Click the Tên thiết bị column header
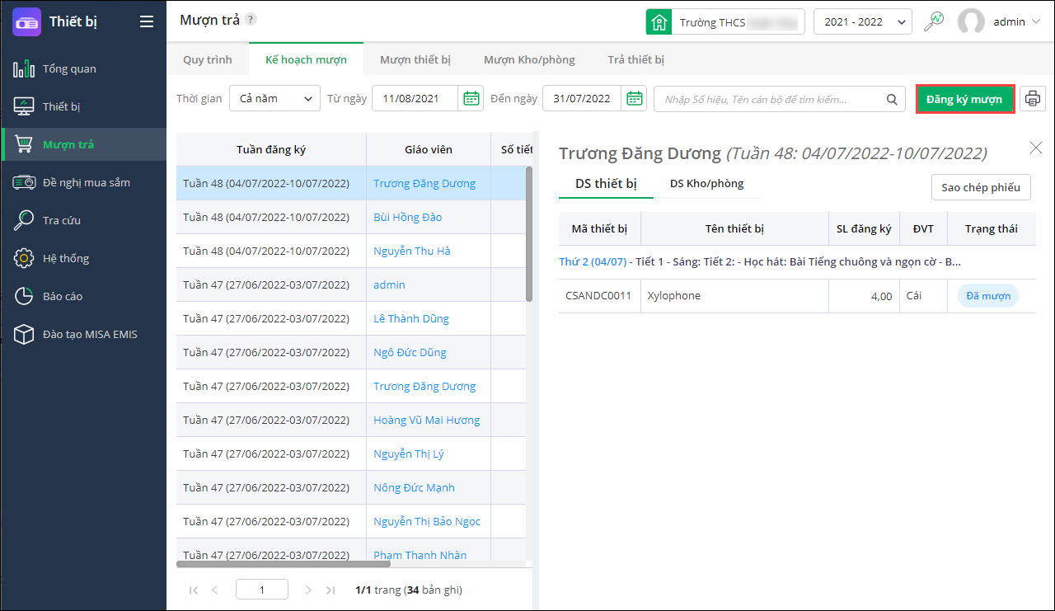This screenshot has height=611, width=1055. coord(734,228)
